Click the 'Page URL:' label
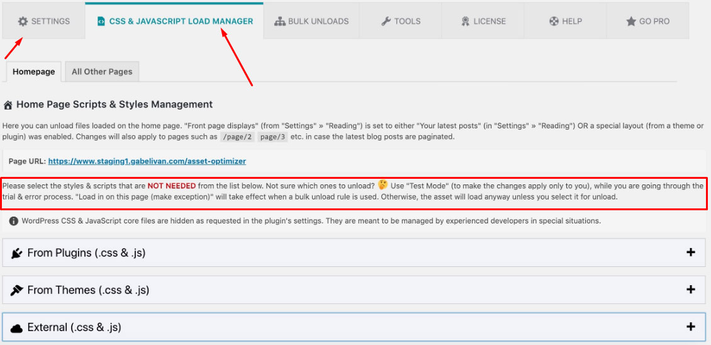The height and width of the screenshot is (345, 711). [27, 161]
